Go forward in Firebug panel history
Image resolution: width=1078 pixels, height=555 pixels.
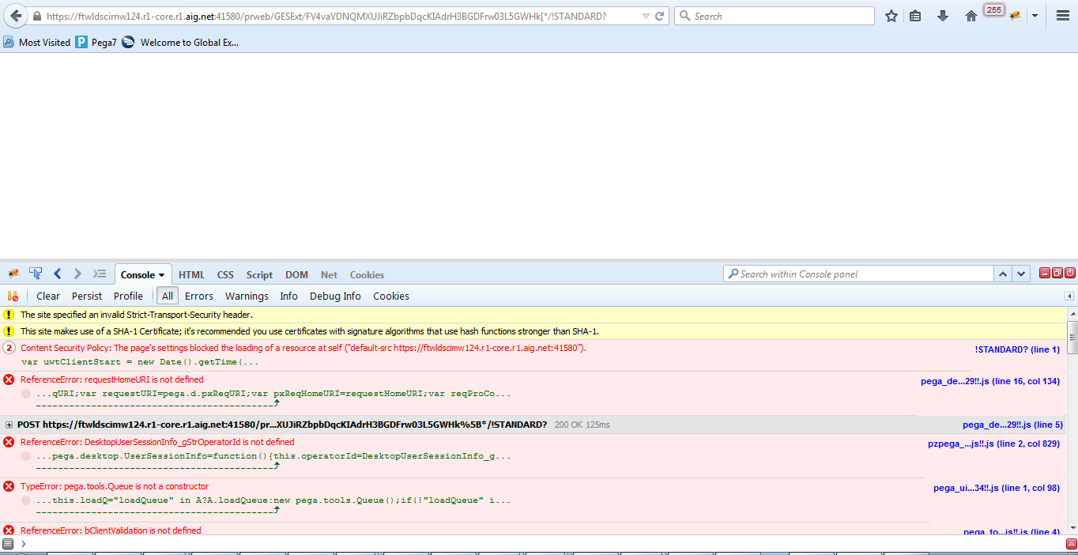point(77,274)
